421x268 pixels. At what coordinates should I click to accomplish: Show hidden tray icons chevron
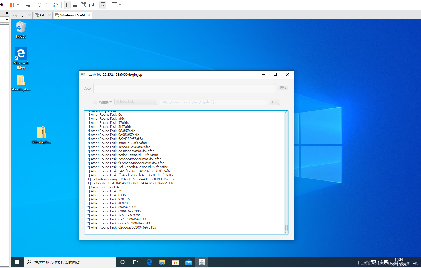point(367,262)
